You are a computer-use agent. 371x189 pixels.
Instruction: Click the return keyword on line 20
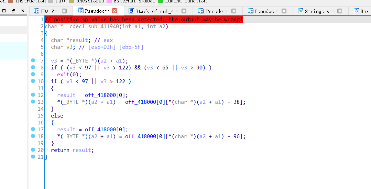tap(60, 150)
